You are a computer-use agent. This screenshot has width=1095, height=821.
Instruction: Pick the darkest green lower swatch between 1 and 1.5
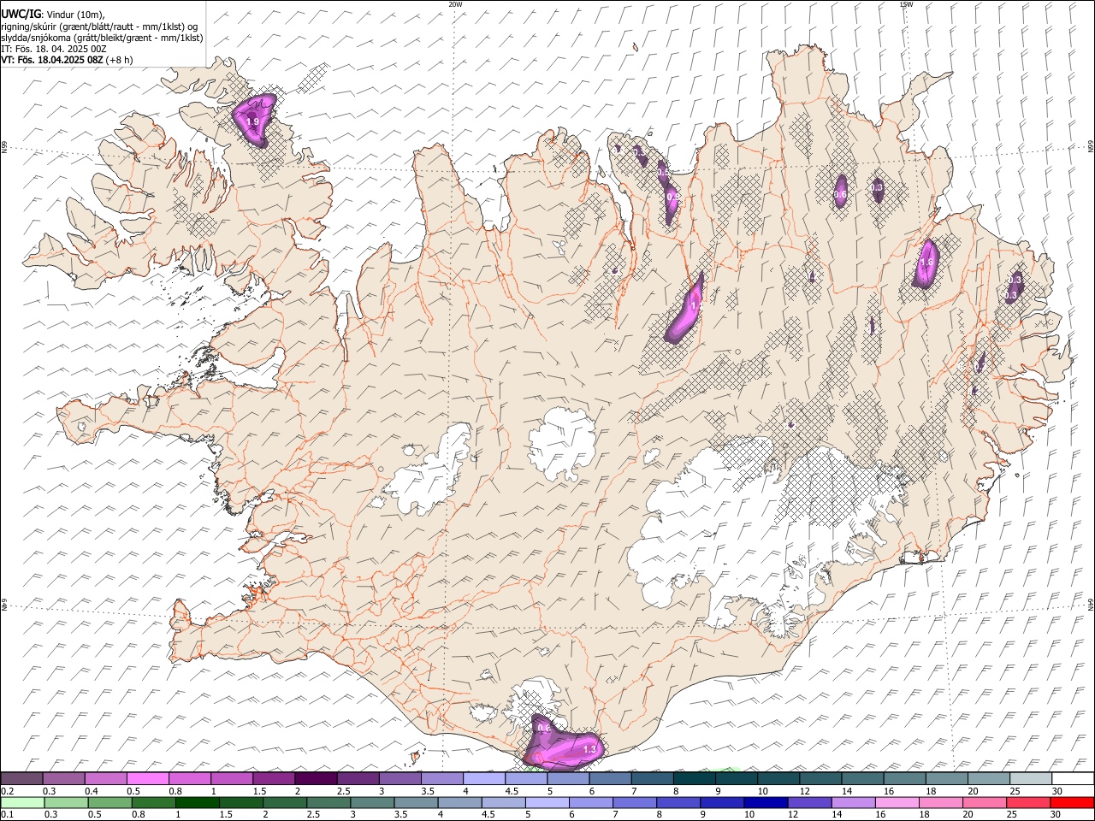198,803
